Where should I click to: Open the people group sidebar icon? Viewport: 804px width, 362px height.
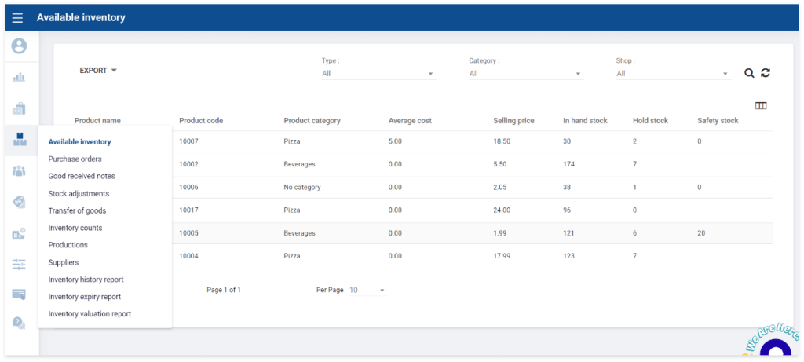(19, 170)
